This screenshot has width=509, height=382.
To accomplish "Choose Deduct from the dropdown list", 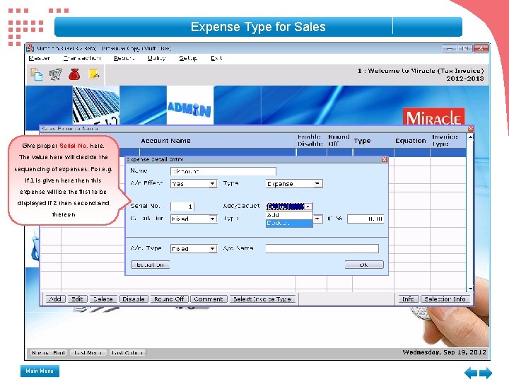I will pos(289,223).
